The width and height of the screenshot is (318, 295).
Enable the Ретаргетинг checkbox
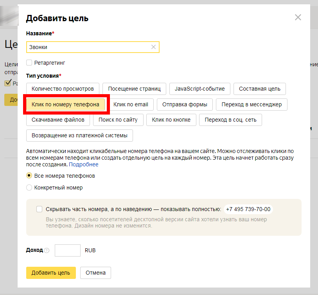(x=29, y=62)
